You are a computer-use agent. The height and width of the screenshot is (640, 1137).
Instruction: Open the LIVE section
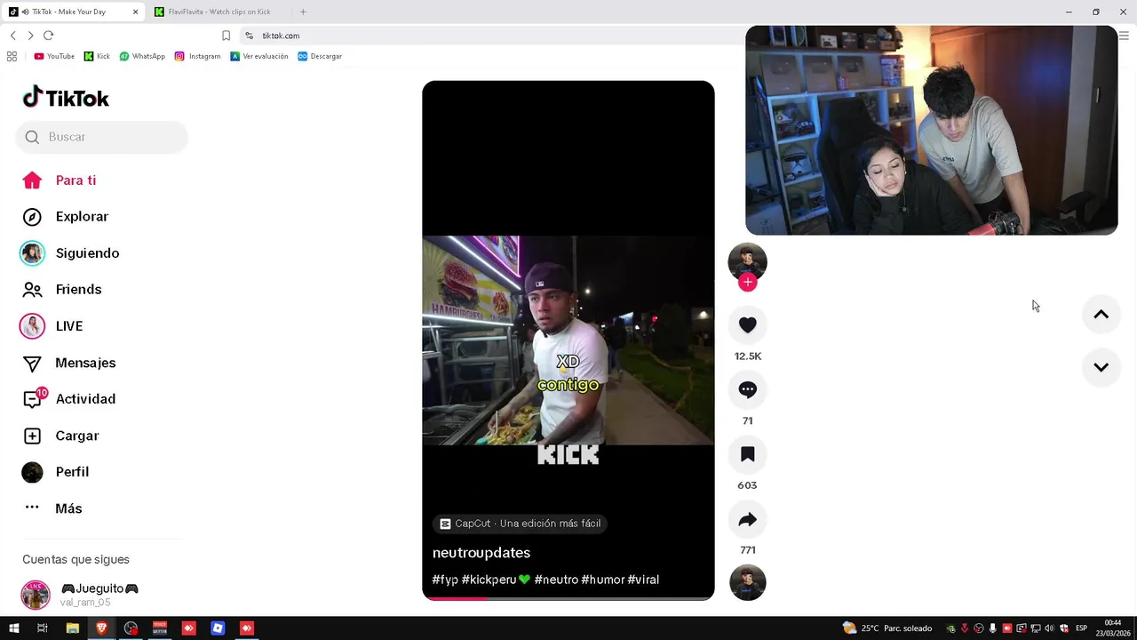point(52,326)
